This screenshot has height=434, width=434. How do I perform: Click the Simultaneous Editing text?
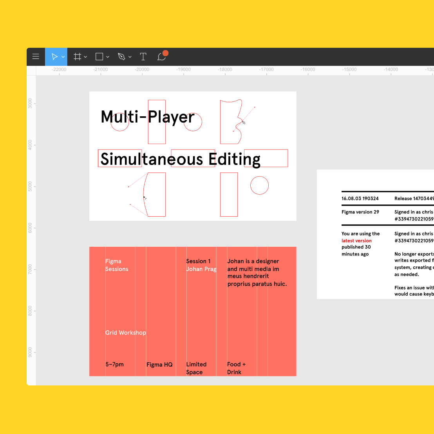[x=180, y=159]
